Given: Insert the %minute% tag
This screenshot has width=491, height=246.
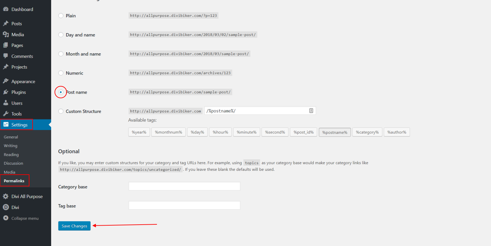Looking at the screenshot, I should point(246,132).
